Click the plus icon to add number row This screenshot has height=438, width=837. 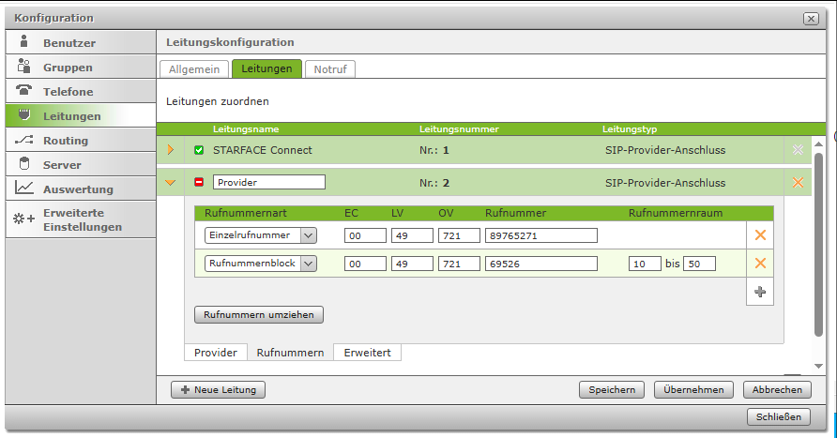(x=760, y=292)
